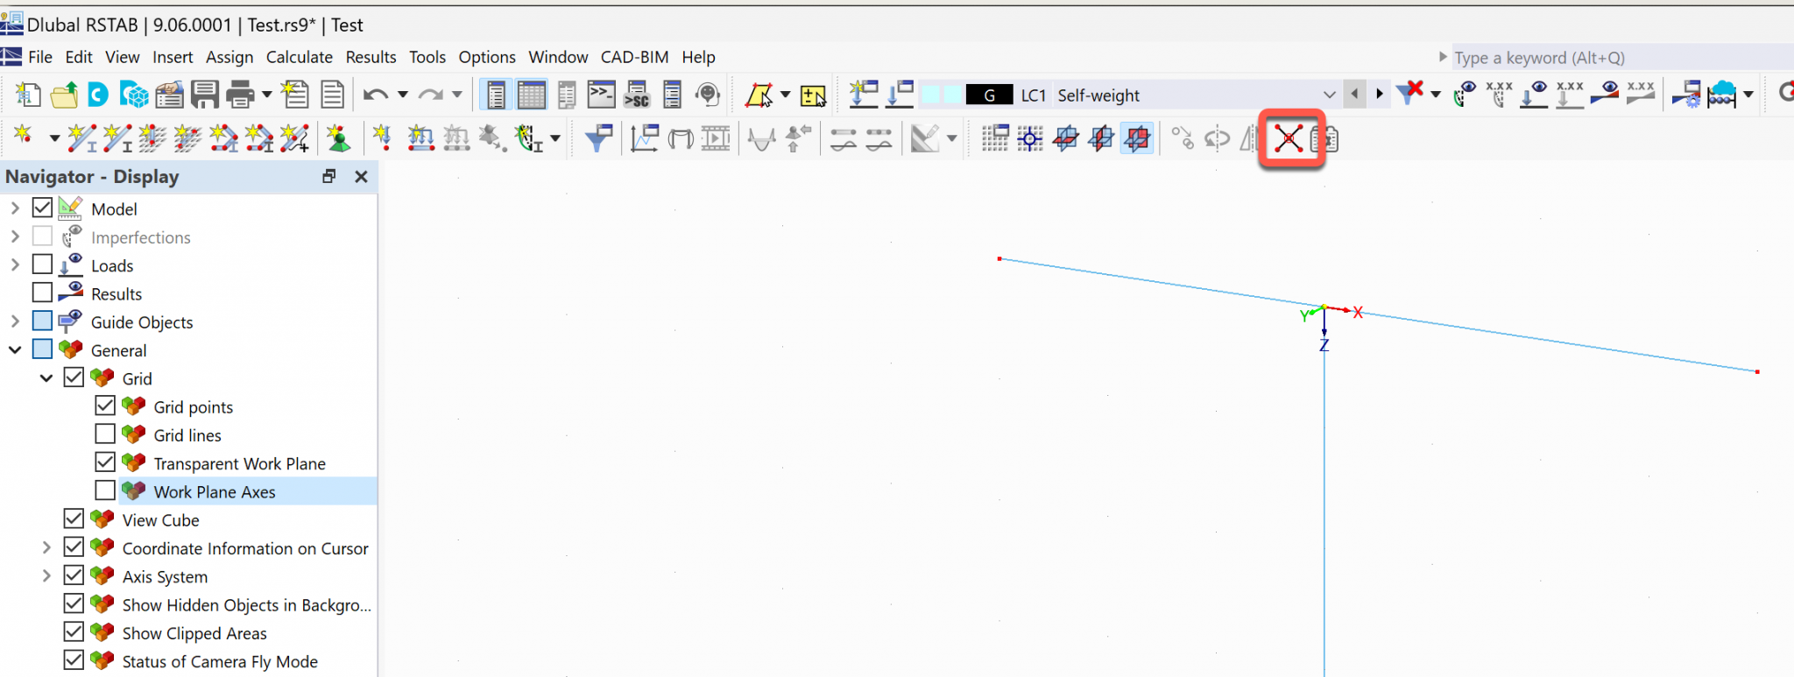
Task: Open the File menu
Action: [x=40, y=57]
